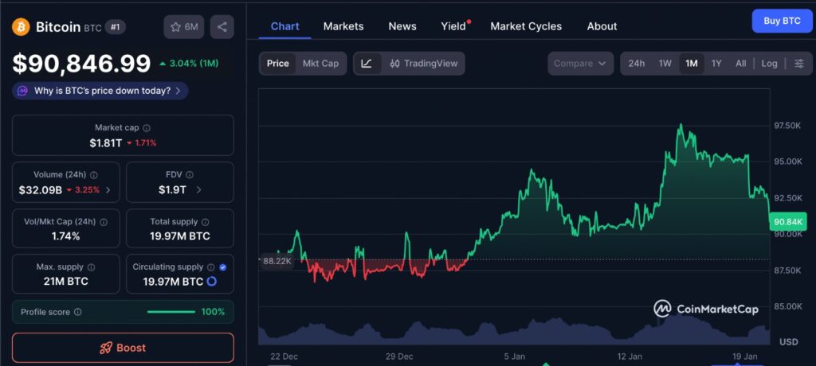This screenshot has height=366, width=816.
Task: Open the Markets tab
Action: pyautogui.click(x=343, y=26)
